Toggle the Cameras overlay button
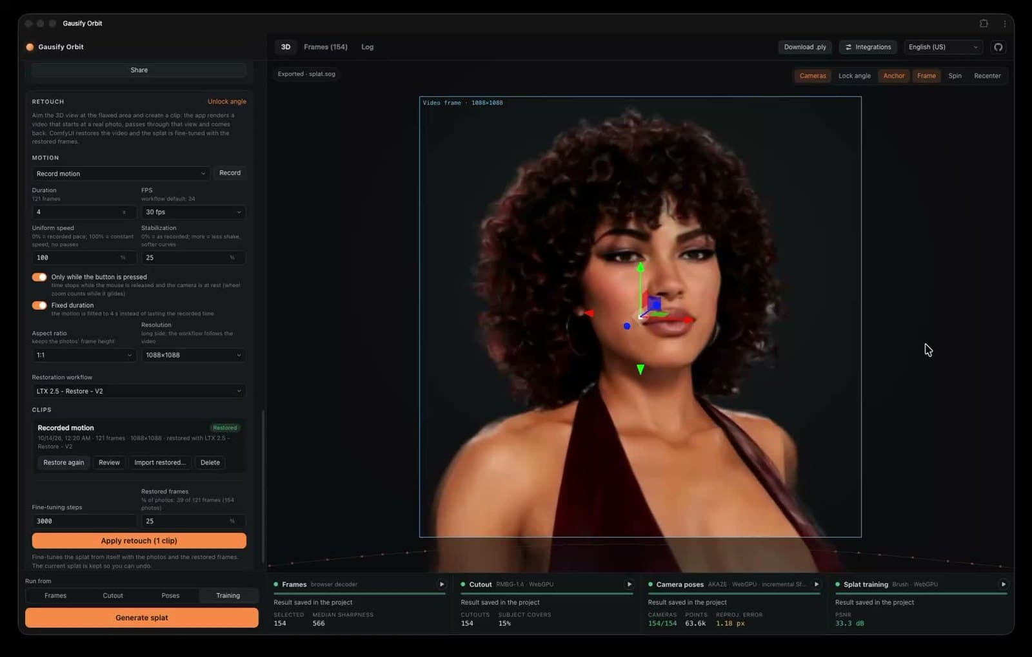Viewport: 1032px width, 657px height. [x=812, y=76]
